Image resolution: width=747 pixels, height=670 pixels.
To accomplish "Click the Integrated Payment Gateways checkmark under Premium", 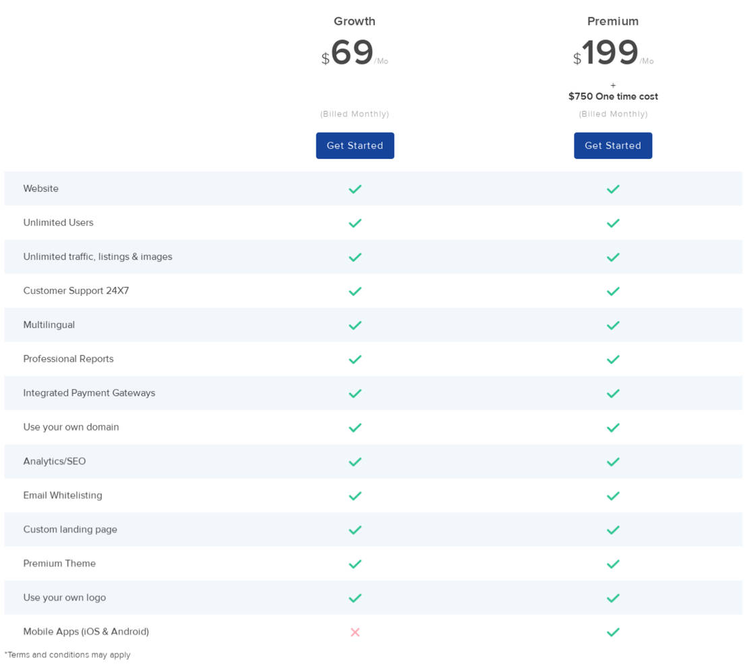I will [613, 393].
